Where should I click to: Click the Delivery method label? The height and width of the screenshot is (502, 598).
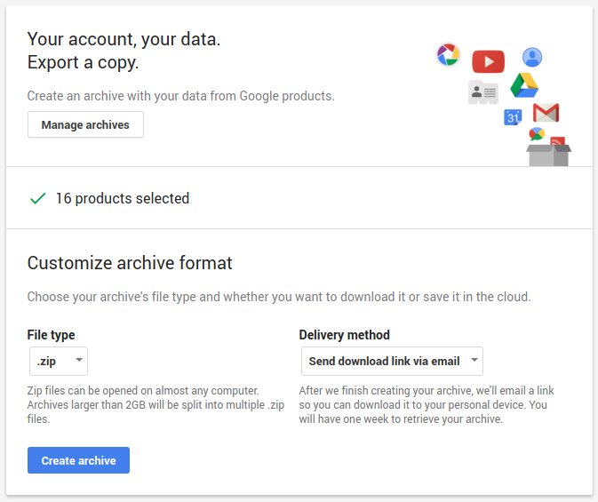(344, 335)
